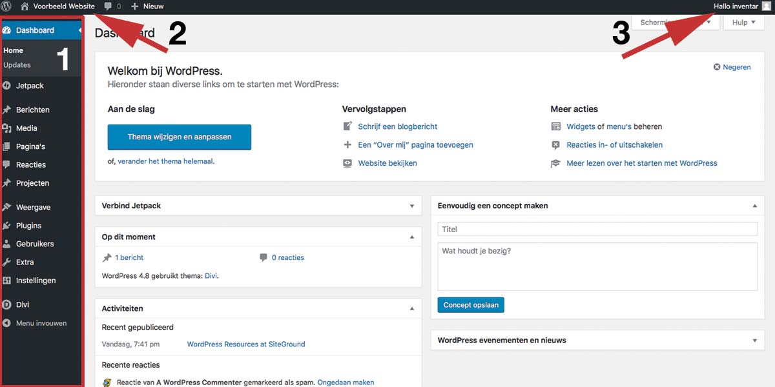The height and width of the screenshot is (387, 775).
Task: Click the Gebruikers person icon in sidebar
Action: [x=8, y=244]
